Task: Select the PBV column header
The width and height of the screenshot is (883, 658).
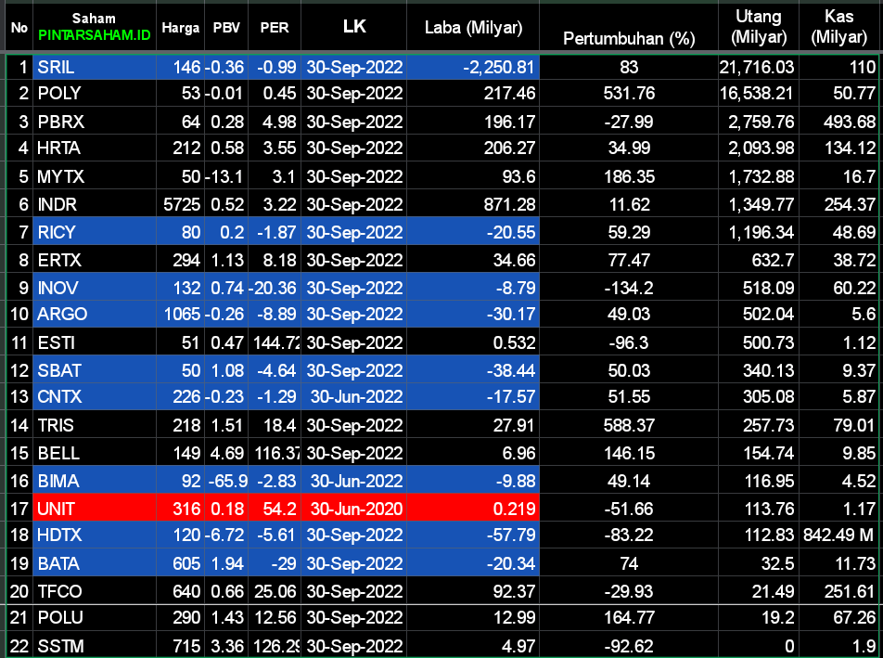Action: [226, 28]
